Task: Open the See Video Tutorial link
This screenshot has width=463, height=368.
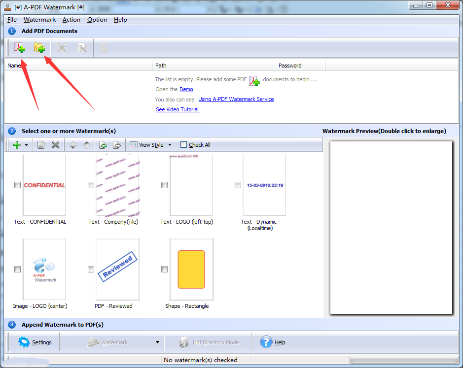Action: [178, 109]
